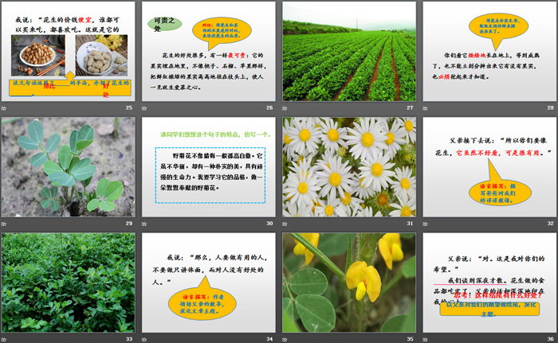The image size is (558, 343).
Task: Click the animation star icon under slide 26
Action: (x=144, y=108)
